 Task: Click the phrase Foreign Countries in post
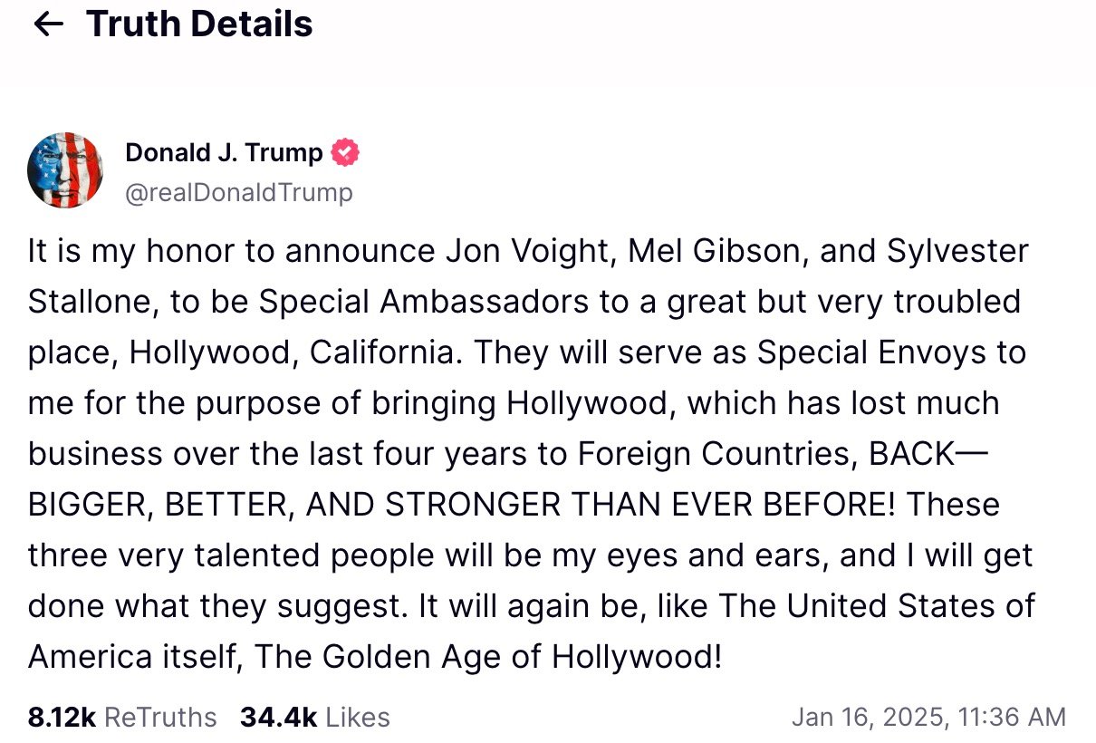point(716,454)
